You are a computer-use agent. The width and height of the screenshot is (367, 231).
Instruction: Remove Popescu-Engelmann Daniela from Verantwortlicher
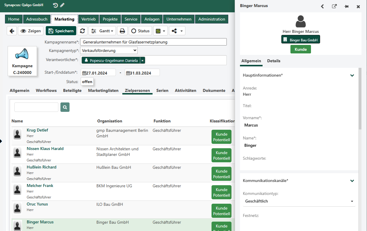point(143,60)
